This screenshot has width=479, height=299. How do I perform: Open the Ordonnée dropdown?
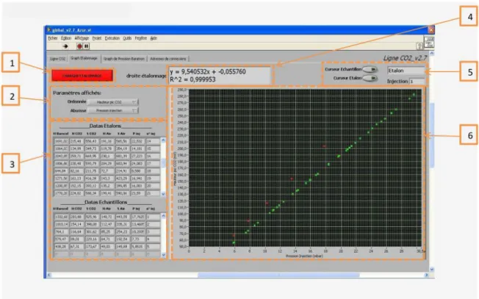(x=113, y=101)
